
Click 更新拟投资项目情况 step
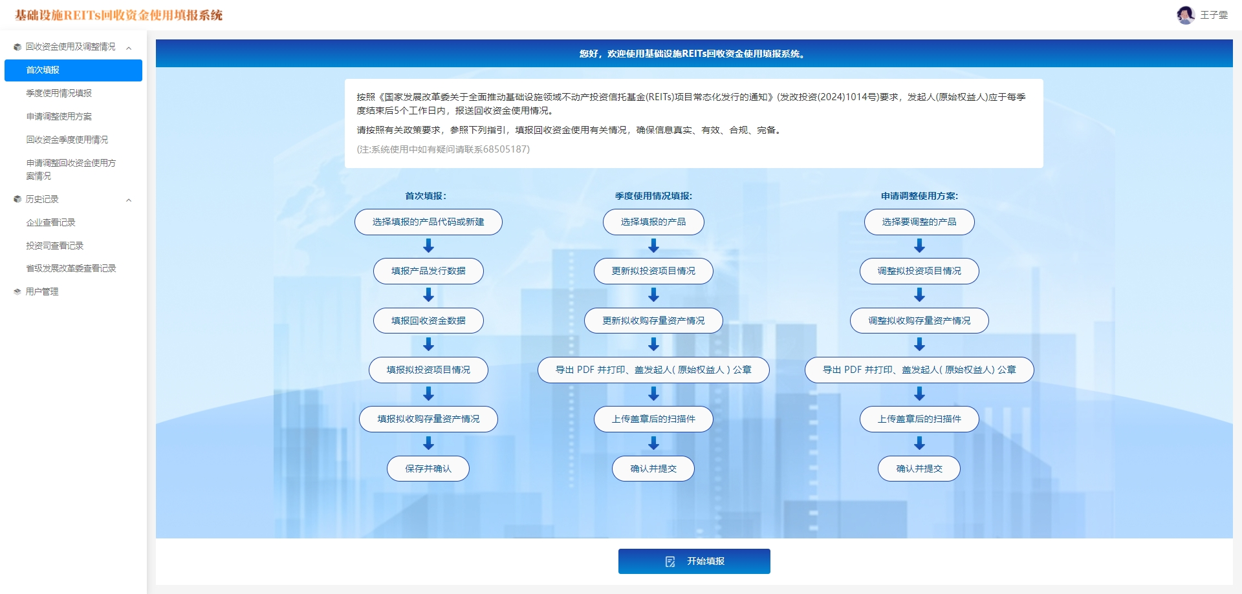point(653,271)
